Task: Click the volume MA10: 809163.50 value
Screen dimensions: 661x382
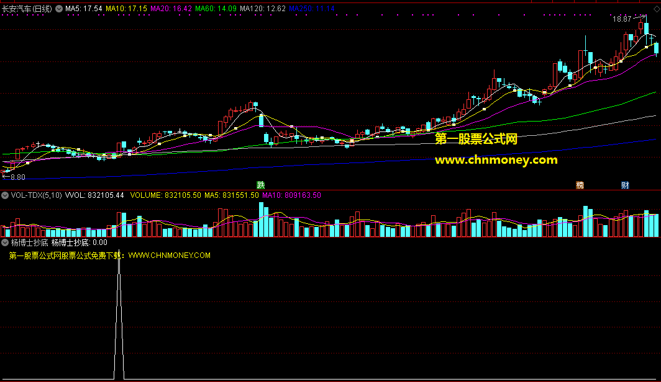Action: tap(292, 195)
